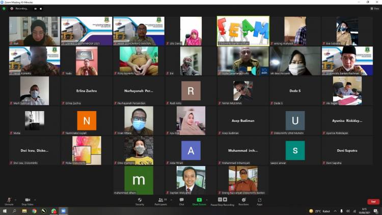Open the Security shield options
This screenshot has width=382, height=215.
point(140,200)
